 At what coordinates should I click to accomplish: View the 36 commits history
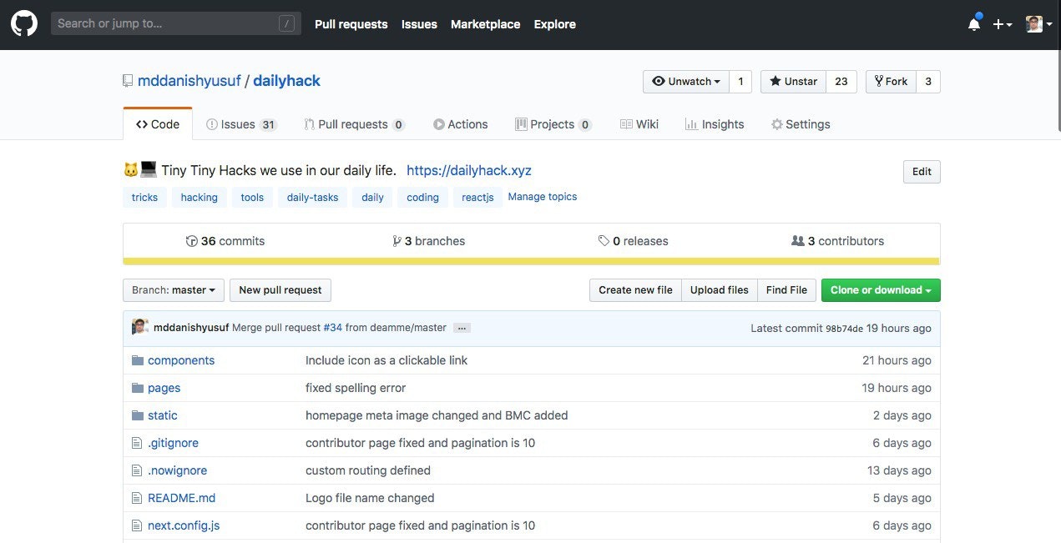[x=225, y=241]
